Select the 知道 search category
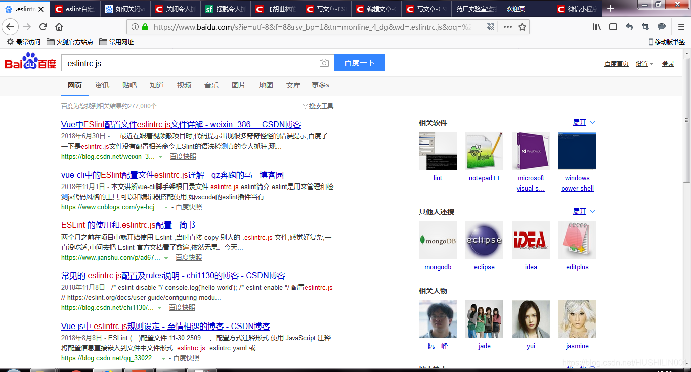The height and width of the screenshot is (372, 691). pos(157,85)
